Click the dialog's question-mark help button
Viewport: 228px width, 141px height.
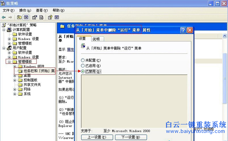pyautogui.click(x=183, y=30)
